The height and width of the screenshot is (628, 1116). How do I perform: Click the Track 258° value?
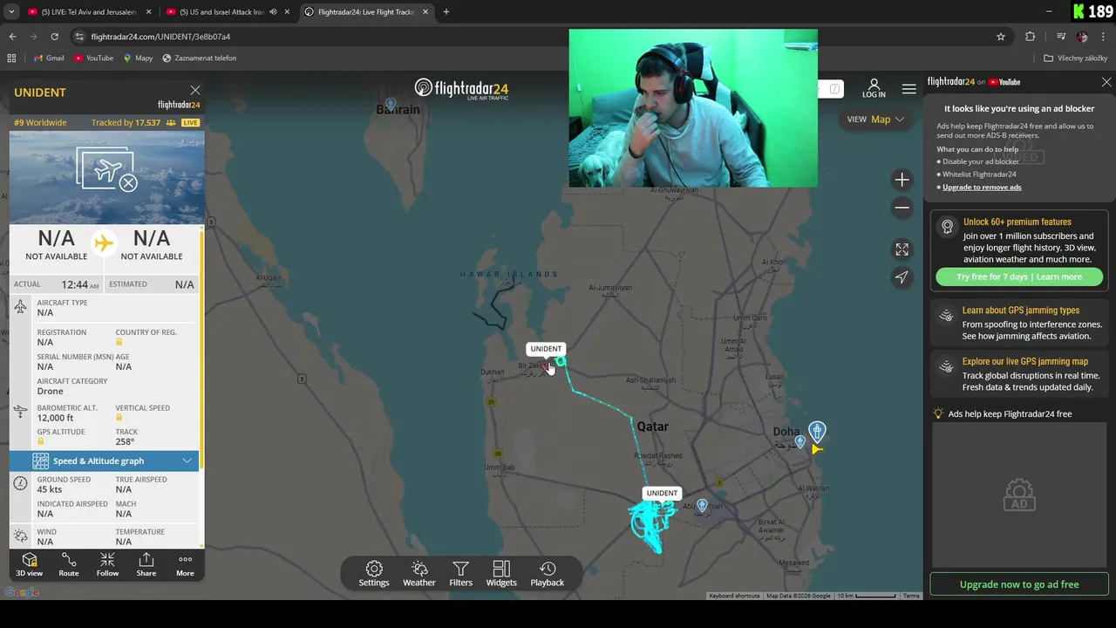click(x=125, y=441)
